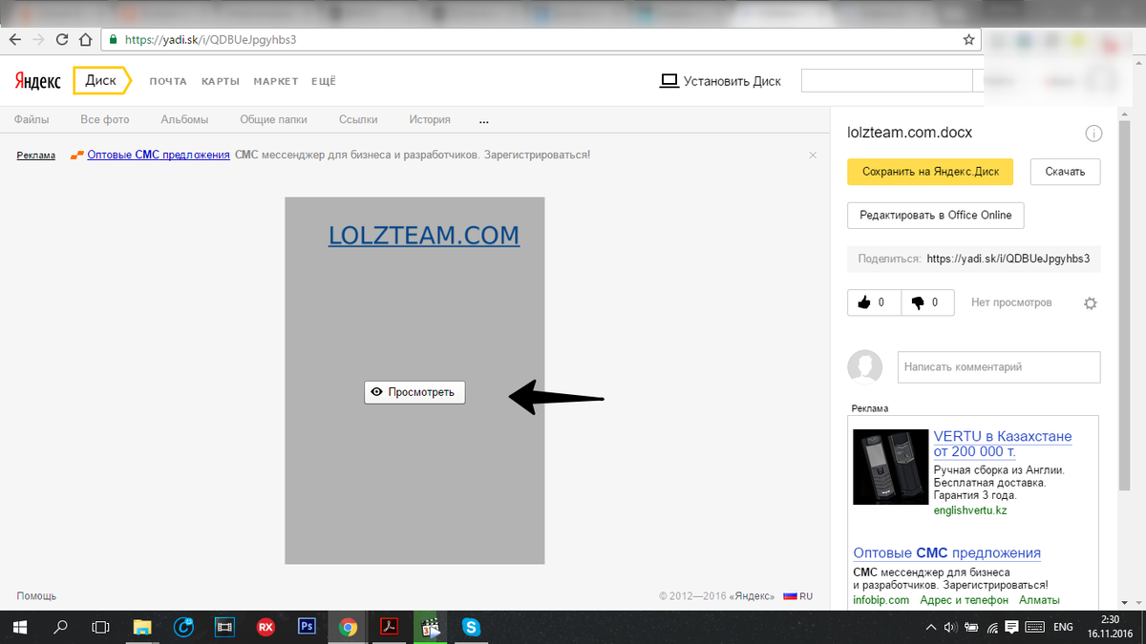
Task: Click Сохранить на Яндекс.Диск button
Action: (930, 172)
